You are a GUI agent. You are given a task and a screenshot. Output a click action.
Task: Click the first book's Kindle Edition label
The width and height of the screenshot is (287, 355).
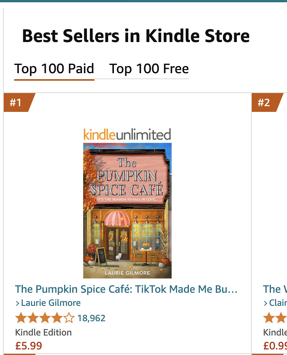point(43,332)
